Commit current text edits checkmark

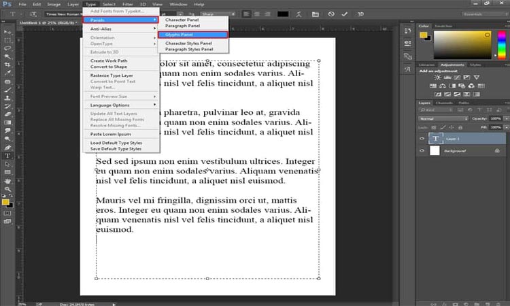coord(345,14)
